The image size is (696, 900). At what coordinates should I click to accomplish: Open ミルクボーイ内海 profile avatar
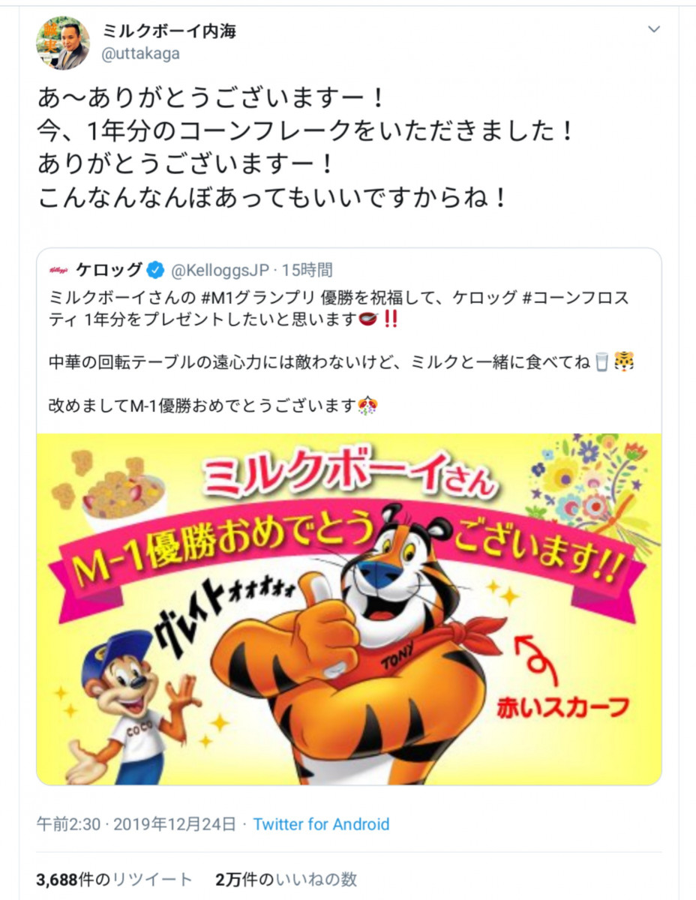click(x=63, y=41)
